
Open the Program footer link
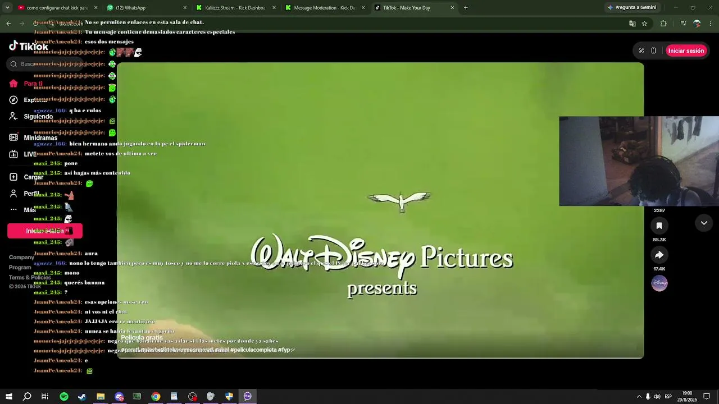point(20,268)
